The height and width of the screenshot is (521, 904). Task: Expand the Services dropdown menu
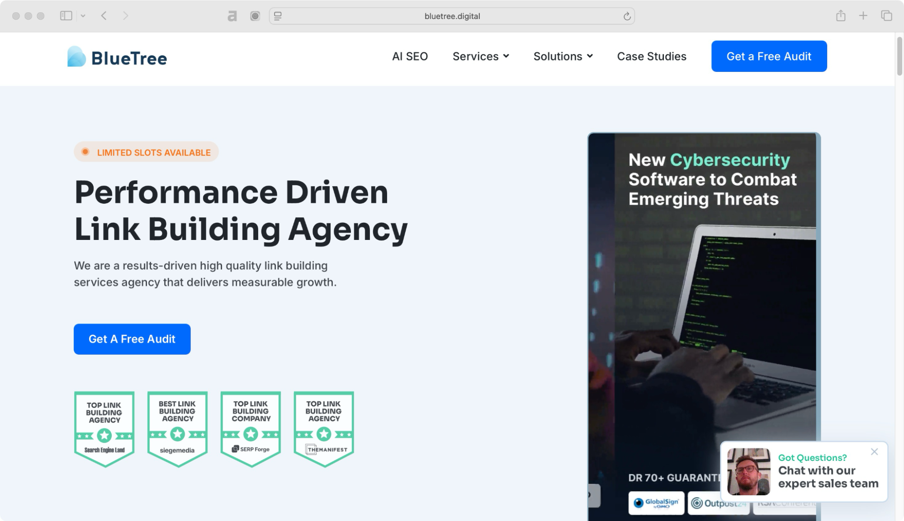(481, 56)
